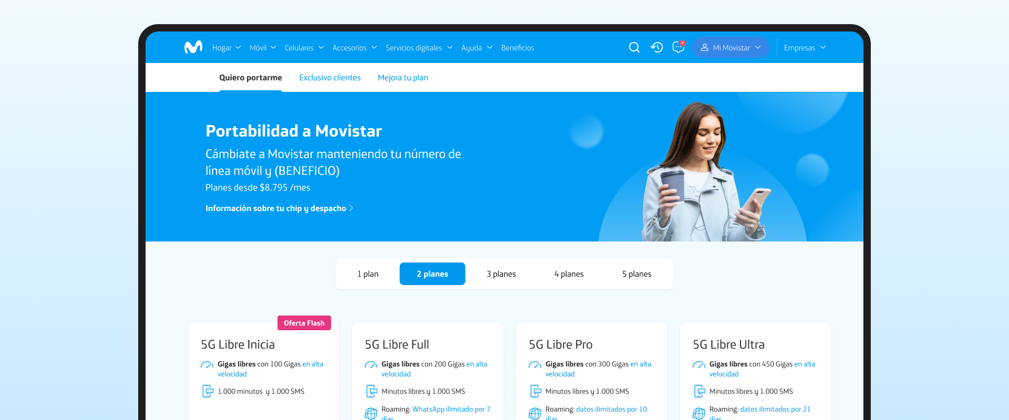Choose the 5 planes option
The image size is (1009, 420).
point(636,274)
